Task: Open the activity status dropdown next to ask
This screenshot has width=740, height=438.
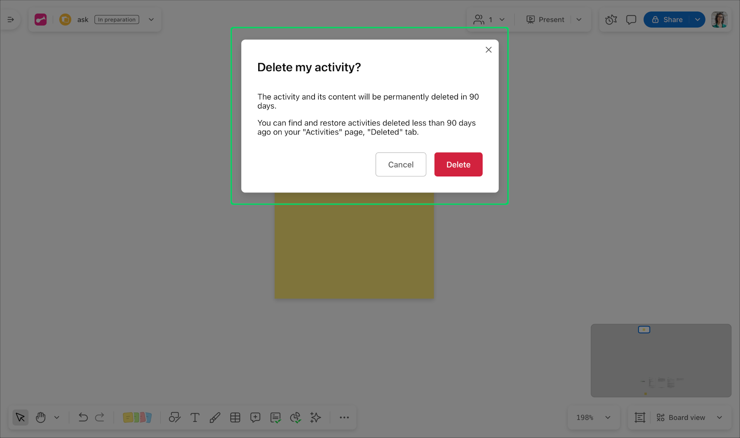Action: click(x=151, y=19)
